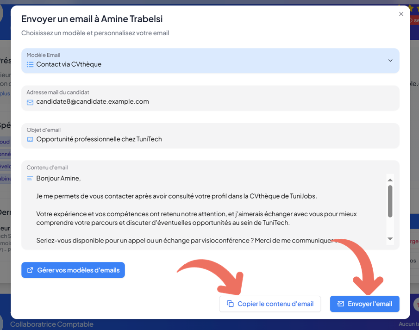Click the text lines icon in Contenu d'email
The height and width of the screenshot is (330, 419).
point(30,178)
